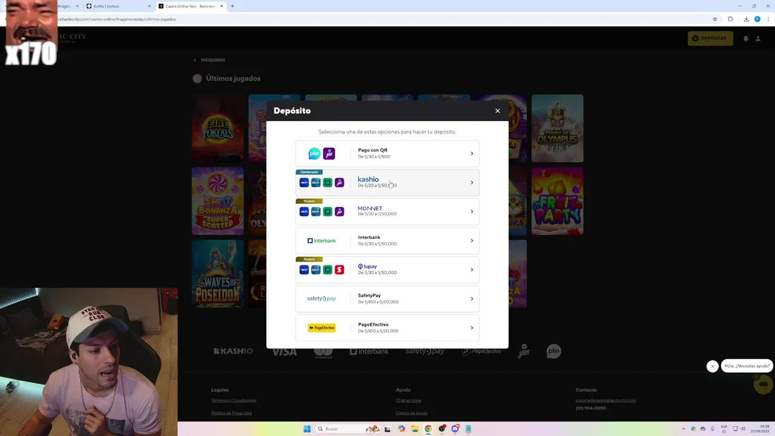Go back to MÁQUINAS
The width and height of the screenshot is (775, 436).
(209, 60)
